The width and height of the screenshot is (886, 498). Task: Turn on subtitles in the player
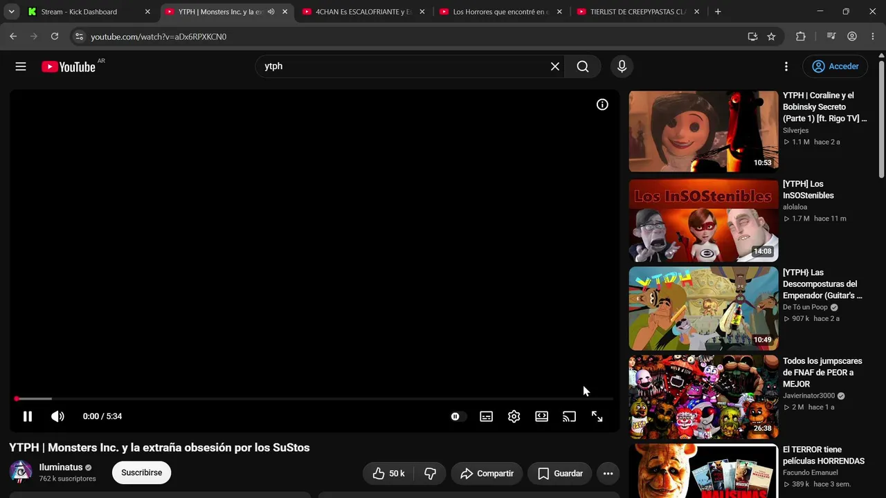click(487, 416)
